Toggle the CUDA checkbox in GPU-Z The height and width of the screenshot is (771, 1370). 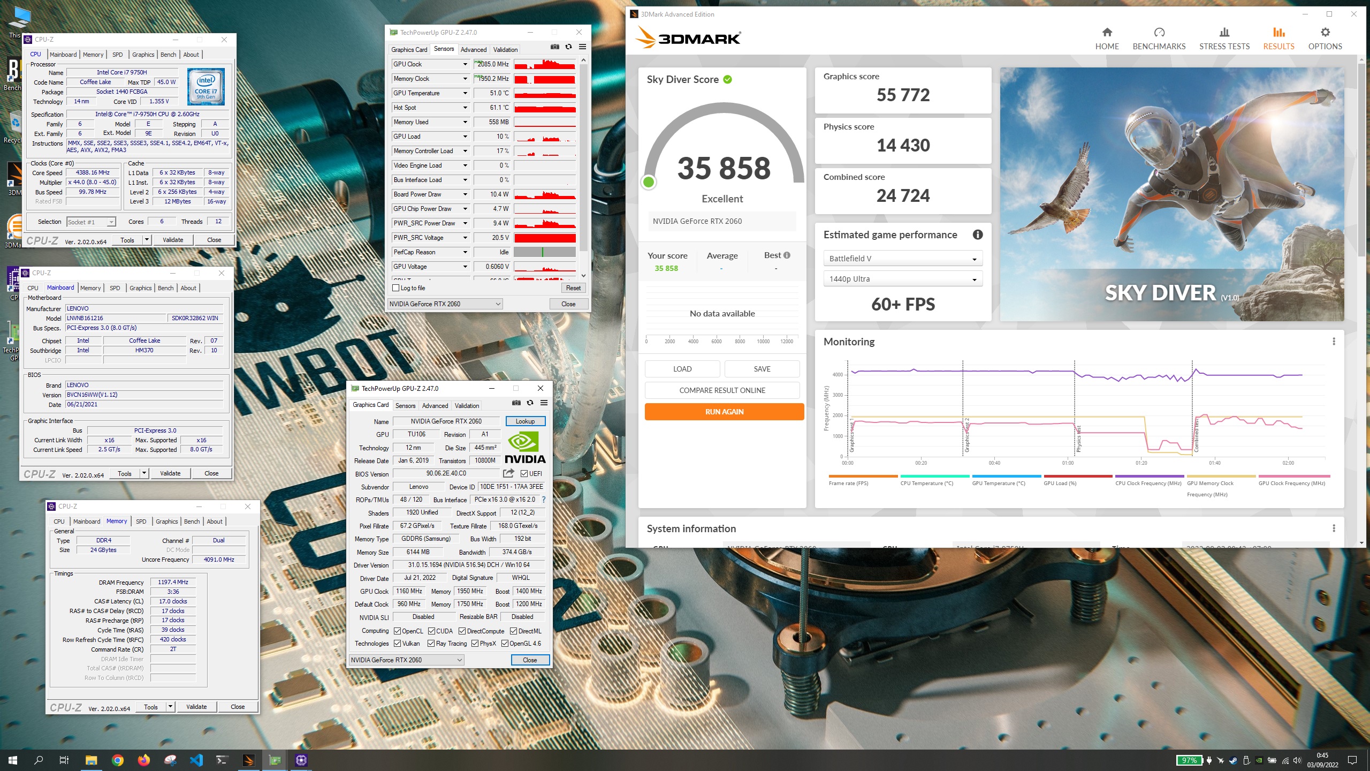431,631
